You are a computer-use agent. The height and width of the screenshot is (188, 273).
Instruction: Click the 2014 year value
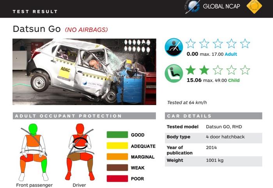pyautogui.click(x=211, y=148)
